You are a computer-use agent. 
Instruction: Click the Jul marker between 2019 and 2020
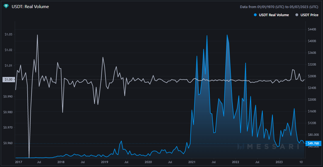[126, 162]
